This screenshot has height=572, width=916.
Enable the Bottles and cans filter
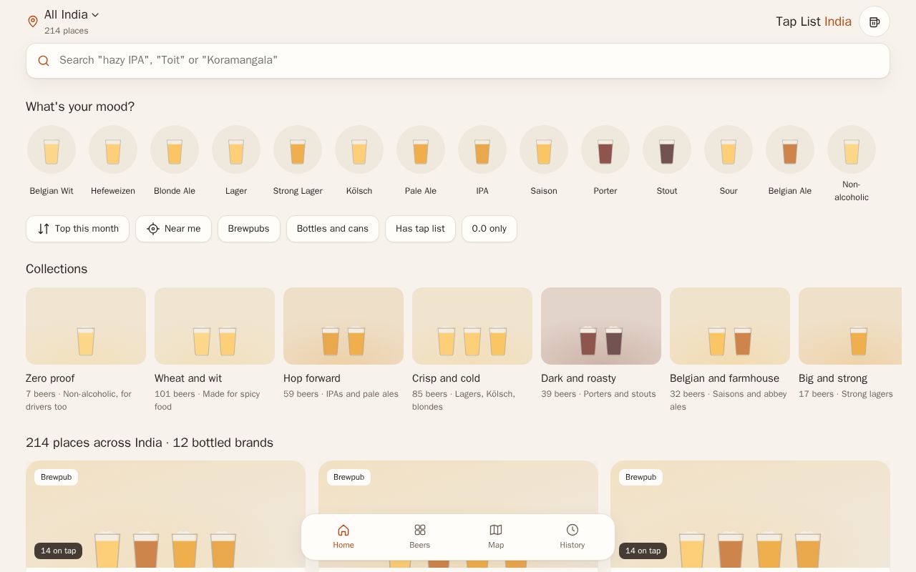point(333,229)
